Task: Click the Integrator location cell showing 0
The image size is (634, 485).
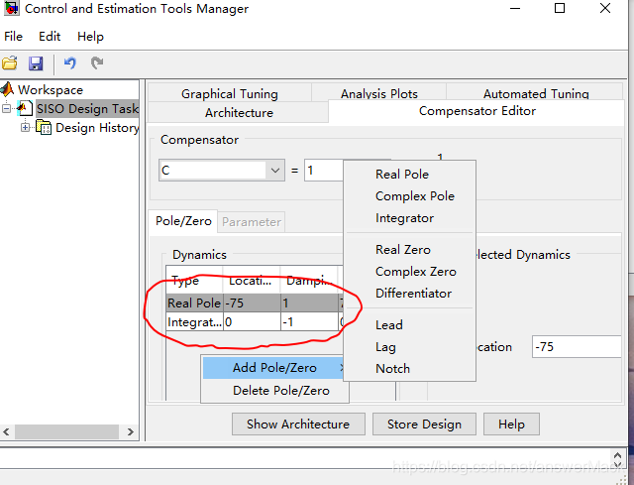Action: pyautogui.click(x=252, y=322)
